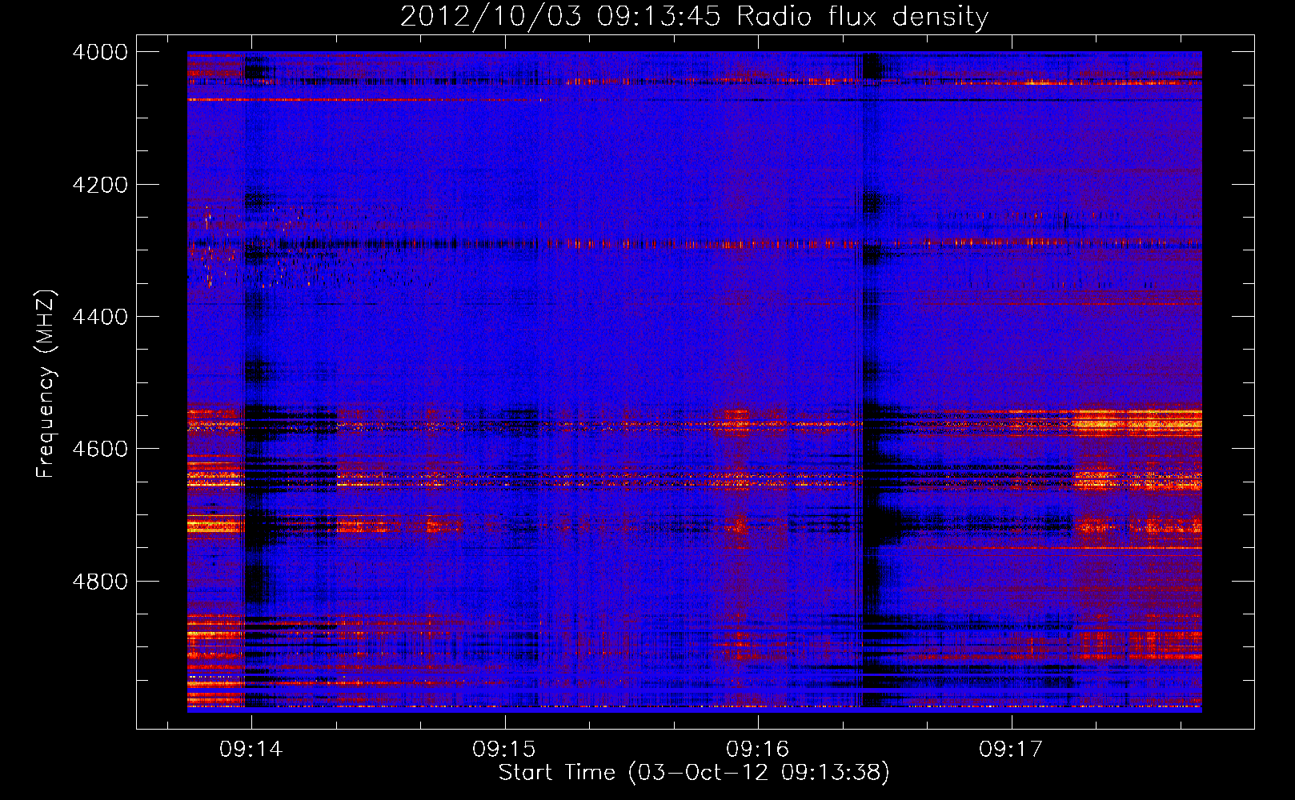Click the plot title showing 2012/10/03 09:13:45
Image resolution: width=1295 pixels, height=800 pixels.
tap(694, 17)
